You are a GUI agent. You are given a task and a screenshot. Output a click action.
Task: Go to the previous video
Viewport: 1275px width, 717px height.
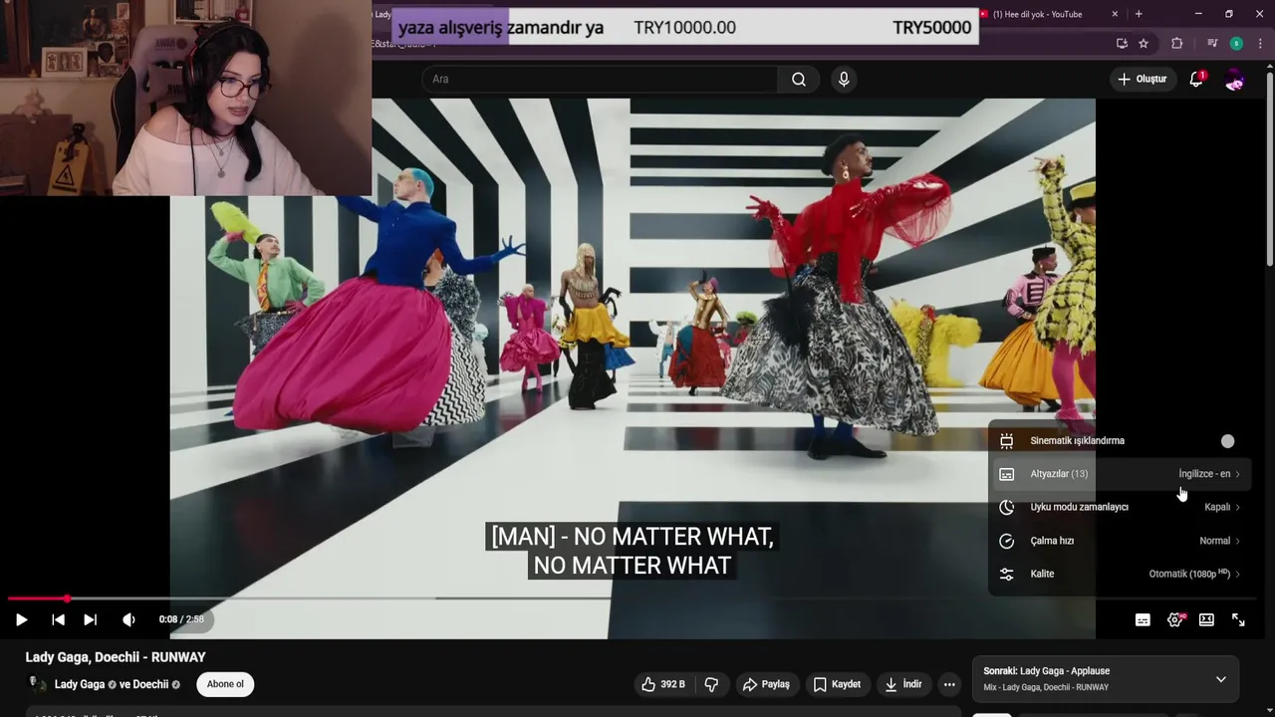click(58, 619)
